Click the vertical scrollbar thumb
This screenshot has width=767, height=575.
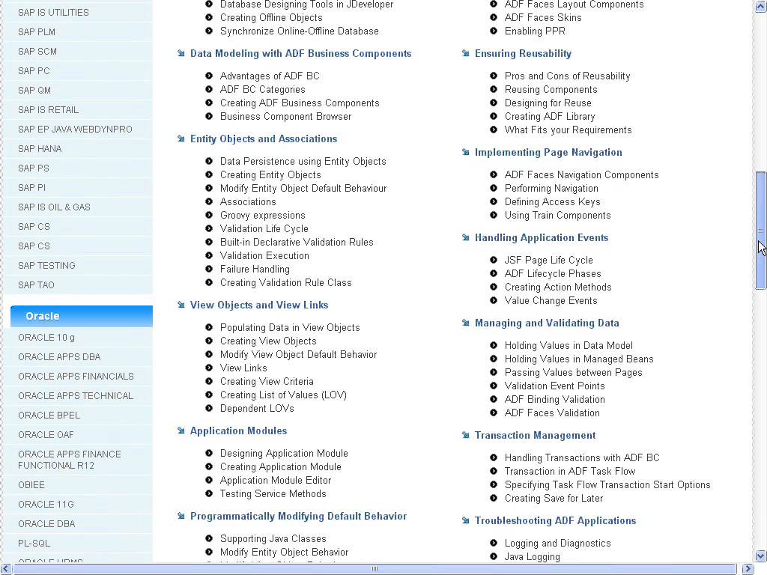[x=761, y=231]
